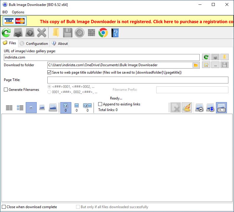Switch to plain list view icon
234x212 pixels.
coord(9,107)
